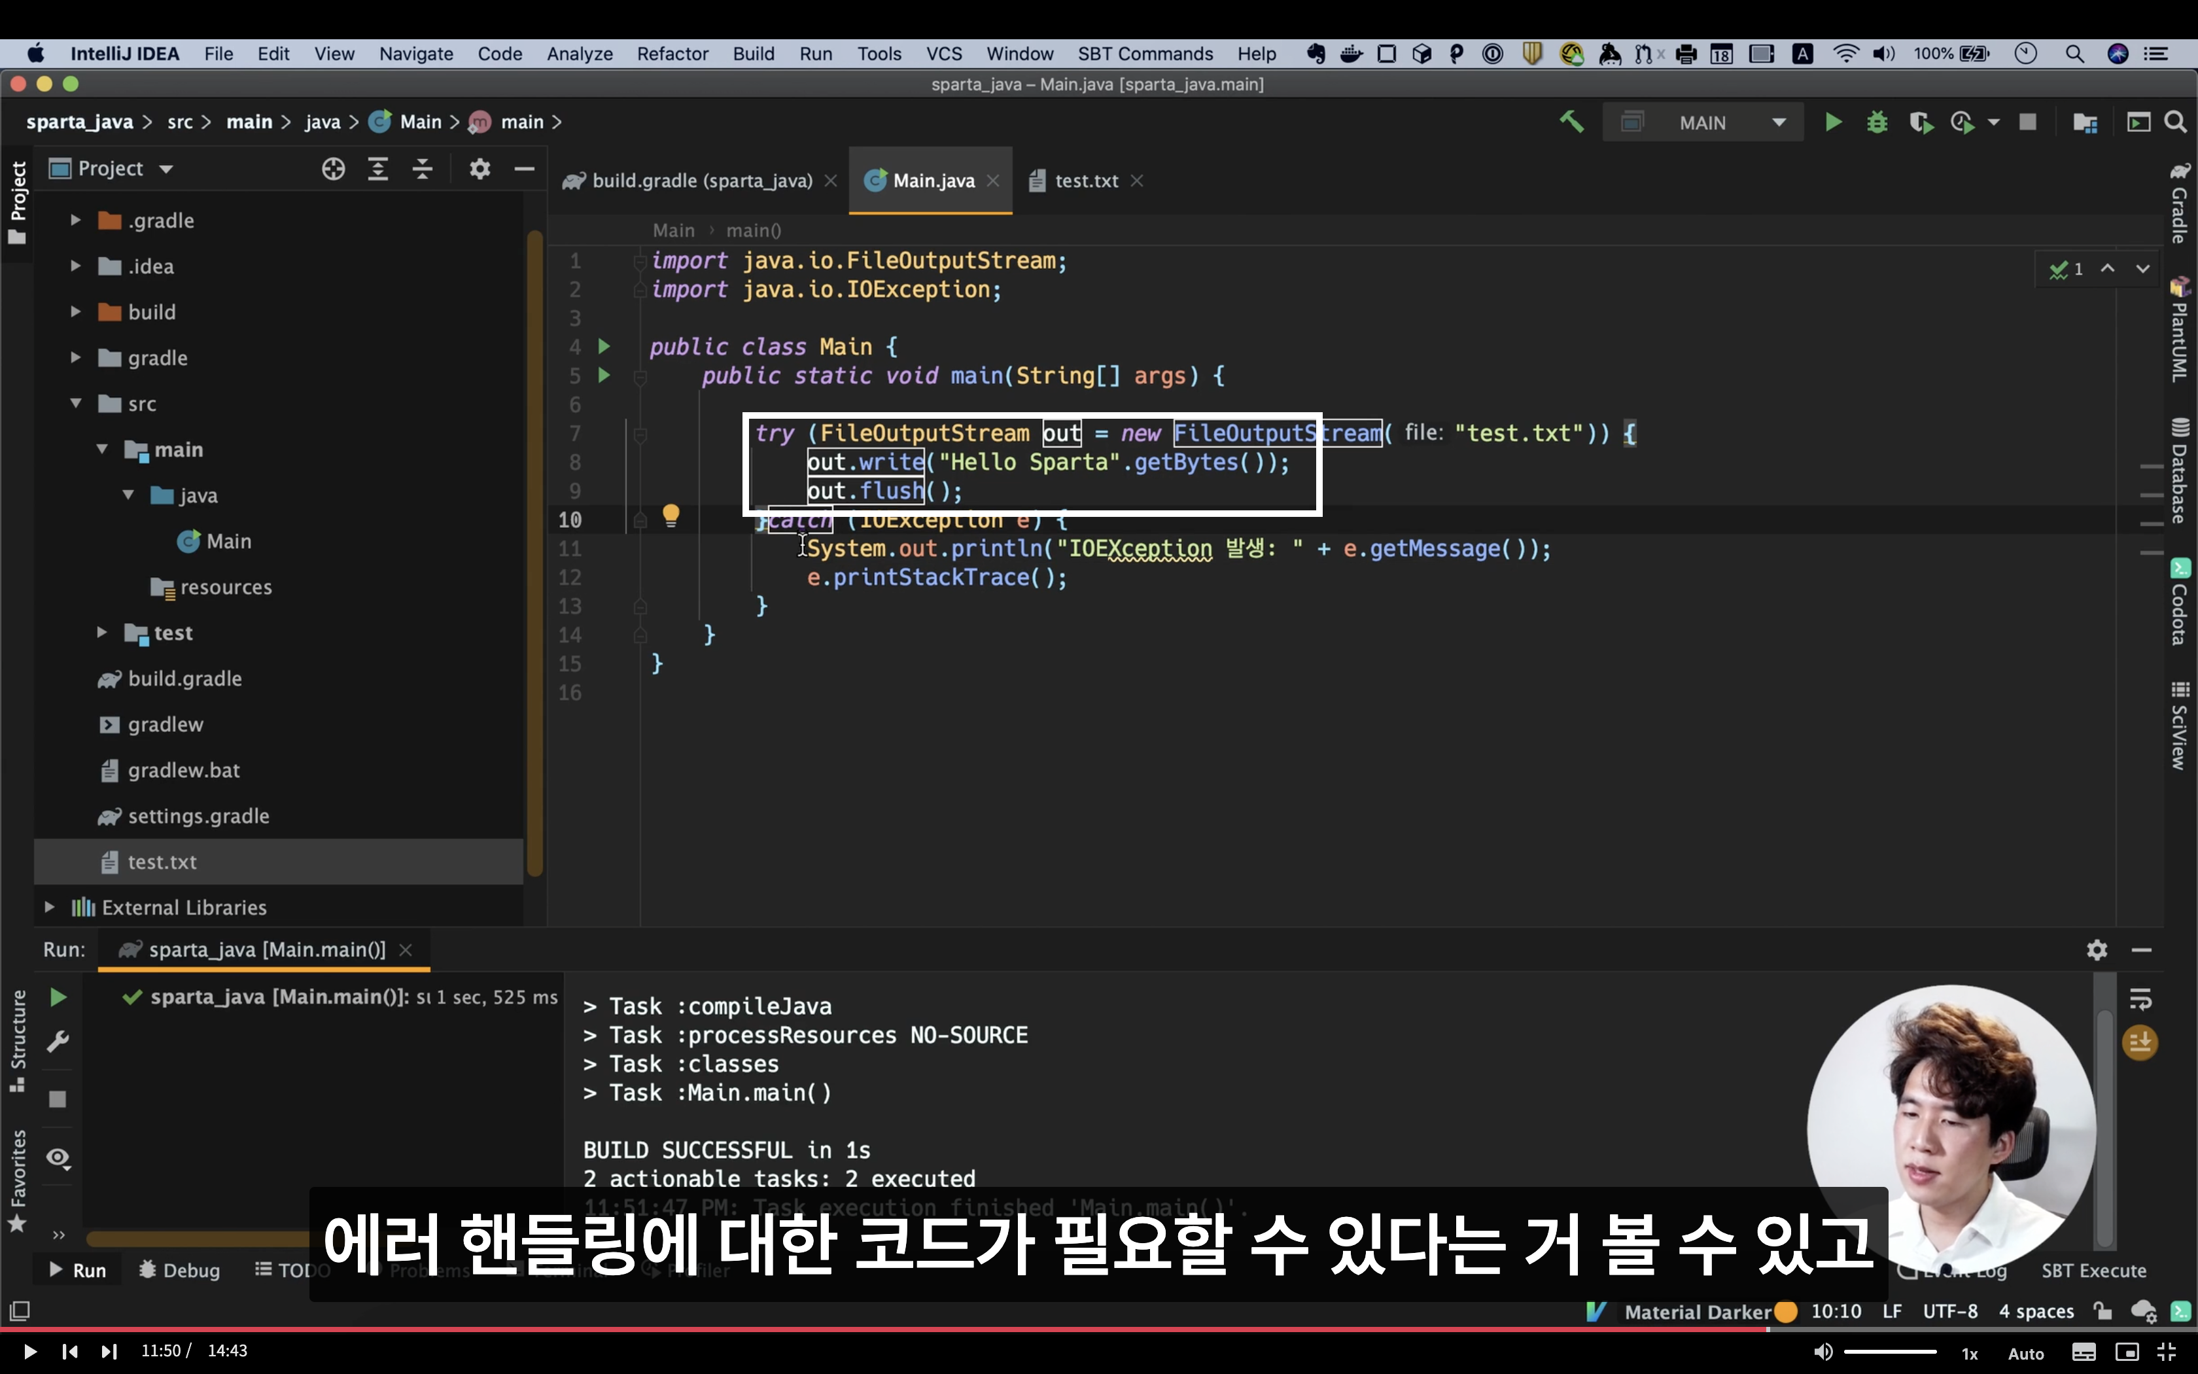Expand the .idea folder
This screenshot has width=2198, height=1374.
click(75, 266)
